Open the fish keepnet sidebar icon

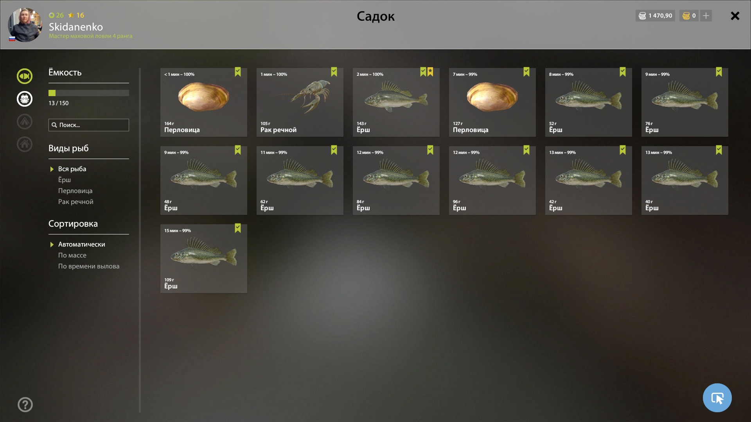(25, 76)
